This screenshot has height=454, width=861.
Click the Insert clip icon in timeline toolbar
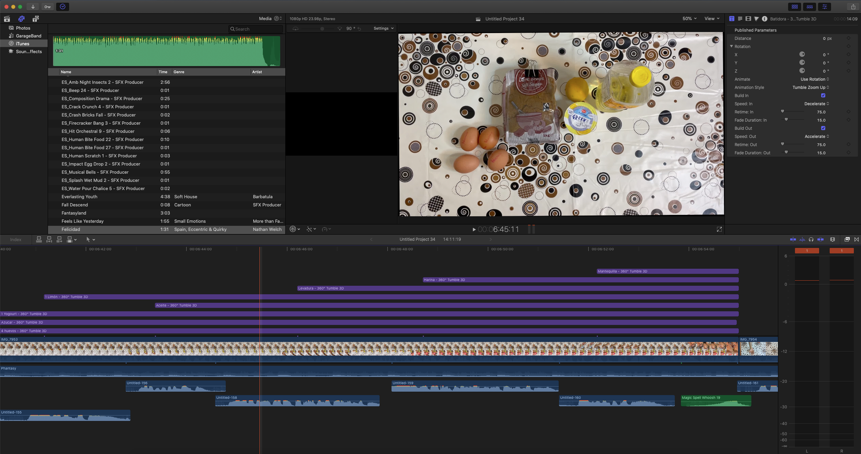pos(49,239)
